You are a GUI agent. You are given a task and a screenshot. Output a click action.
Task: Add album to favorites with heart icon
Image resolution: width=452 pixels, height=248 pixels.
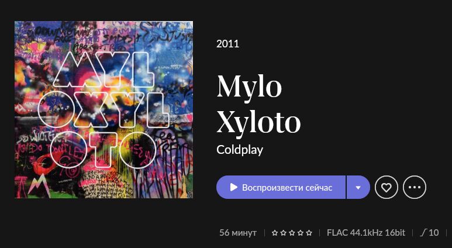pyautogui.click(x=387, y=187)
